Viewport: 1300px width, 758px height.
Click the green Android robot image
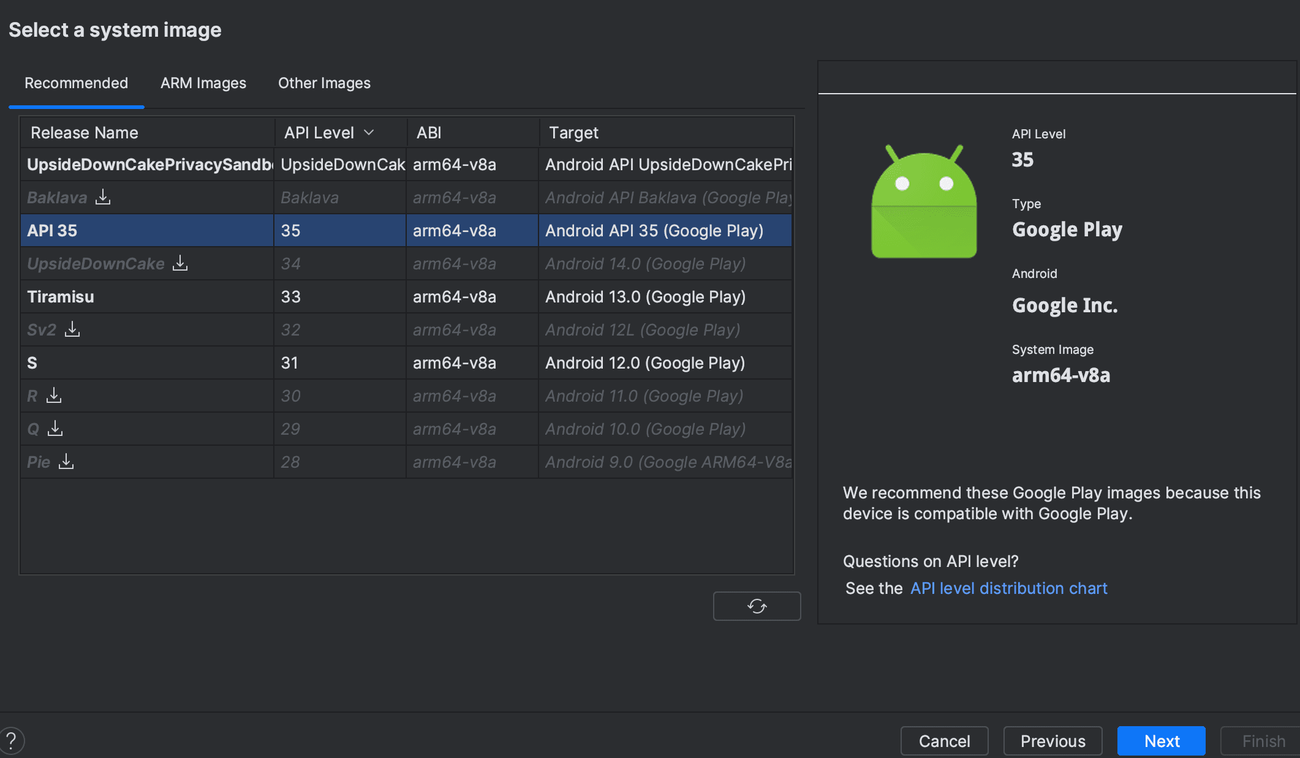924,201
